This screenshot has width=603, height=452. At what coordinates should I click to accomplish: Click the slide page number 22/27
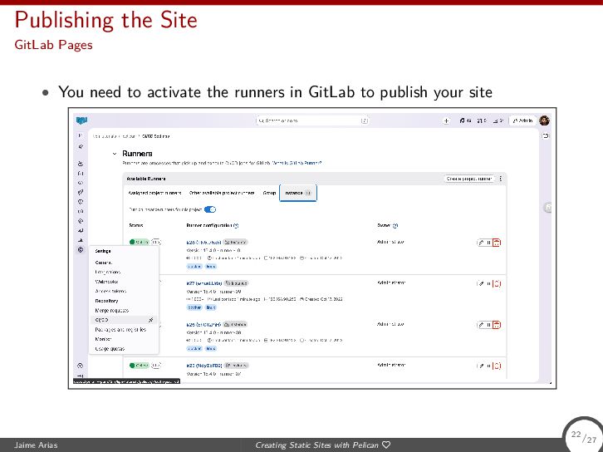[x=583, y=436]
